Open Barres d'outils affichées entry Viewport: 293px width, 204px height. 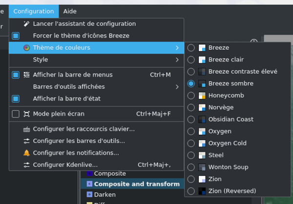[x=96, y=87]
